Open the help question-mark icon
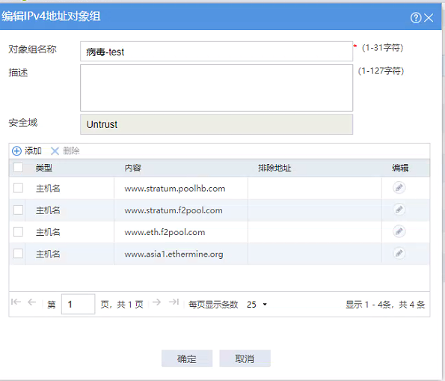 (416, 18)
